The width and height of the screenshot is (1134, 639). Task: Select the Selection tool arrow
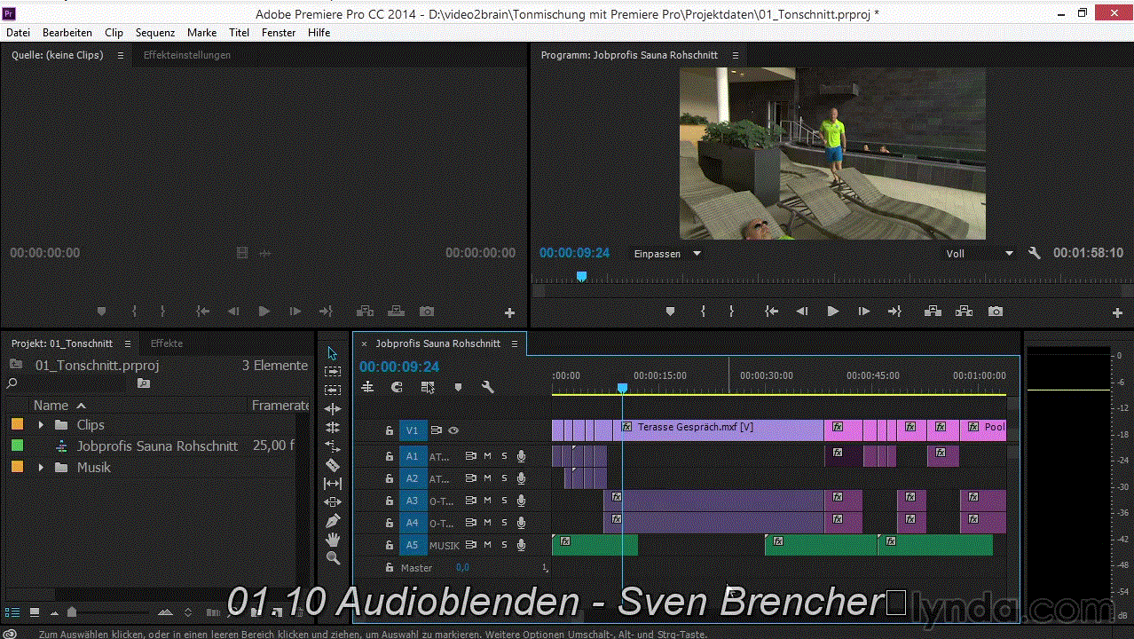[333, 352]
